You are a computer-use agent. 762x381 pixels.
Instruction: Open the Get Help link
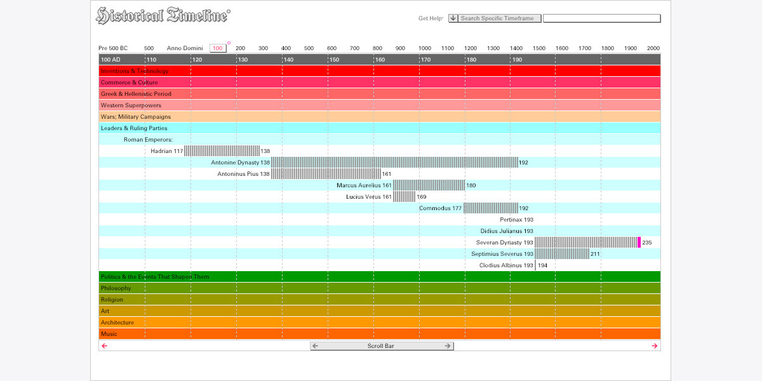[x=431, y=18]
